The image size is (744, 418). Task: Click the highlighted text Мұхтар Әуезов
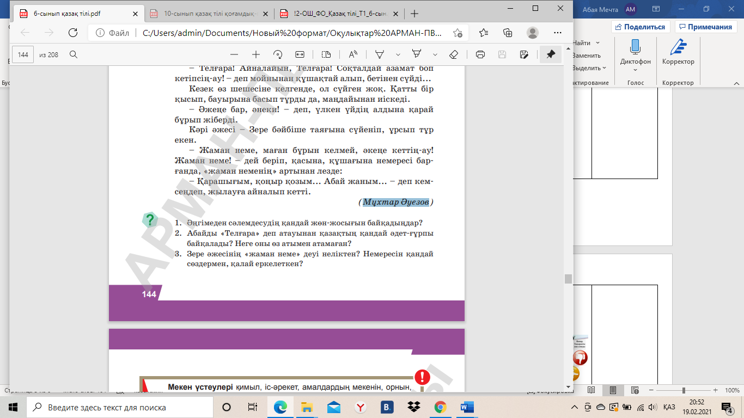pyautogui.click(x=396, y=202)
